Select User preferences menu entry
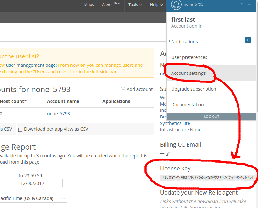 189,57
